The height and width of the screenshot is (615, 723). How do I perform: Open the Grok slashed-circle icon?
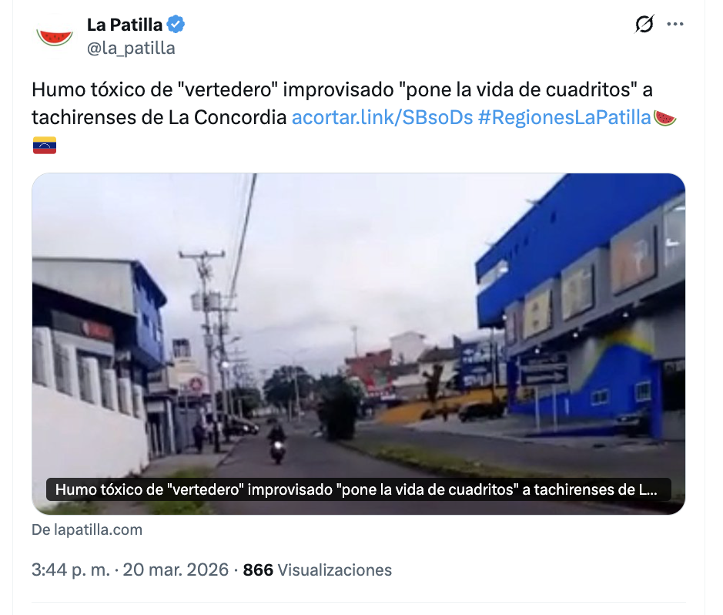(644, 24)
